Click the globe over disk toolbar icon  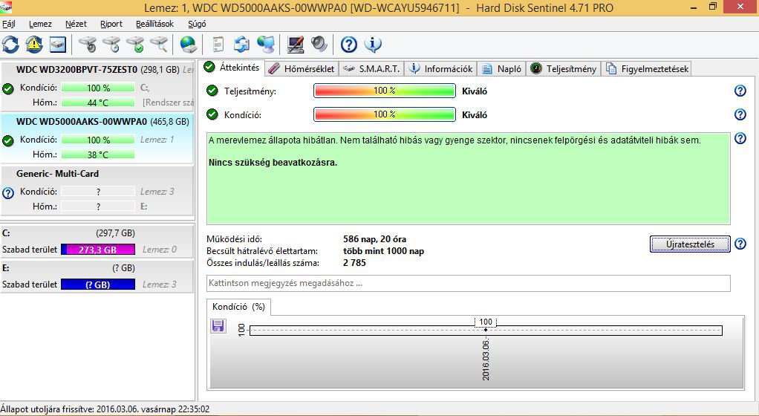(x=188, y=45)
